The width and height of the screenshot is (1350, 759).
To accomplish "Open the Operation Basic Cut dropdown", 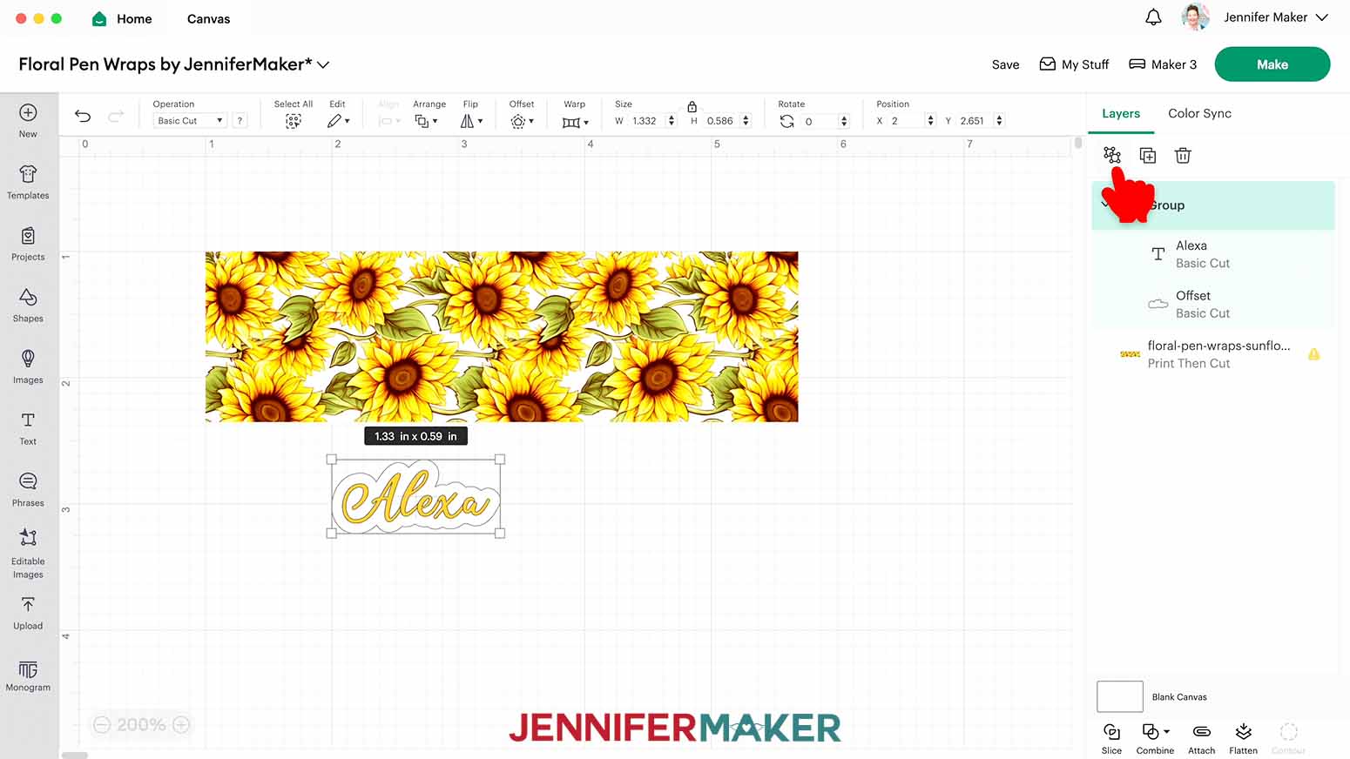I will [190, 121].
